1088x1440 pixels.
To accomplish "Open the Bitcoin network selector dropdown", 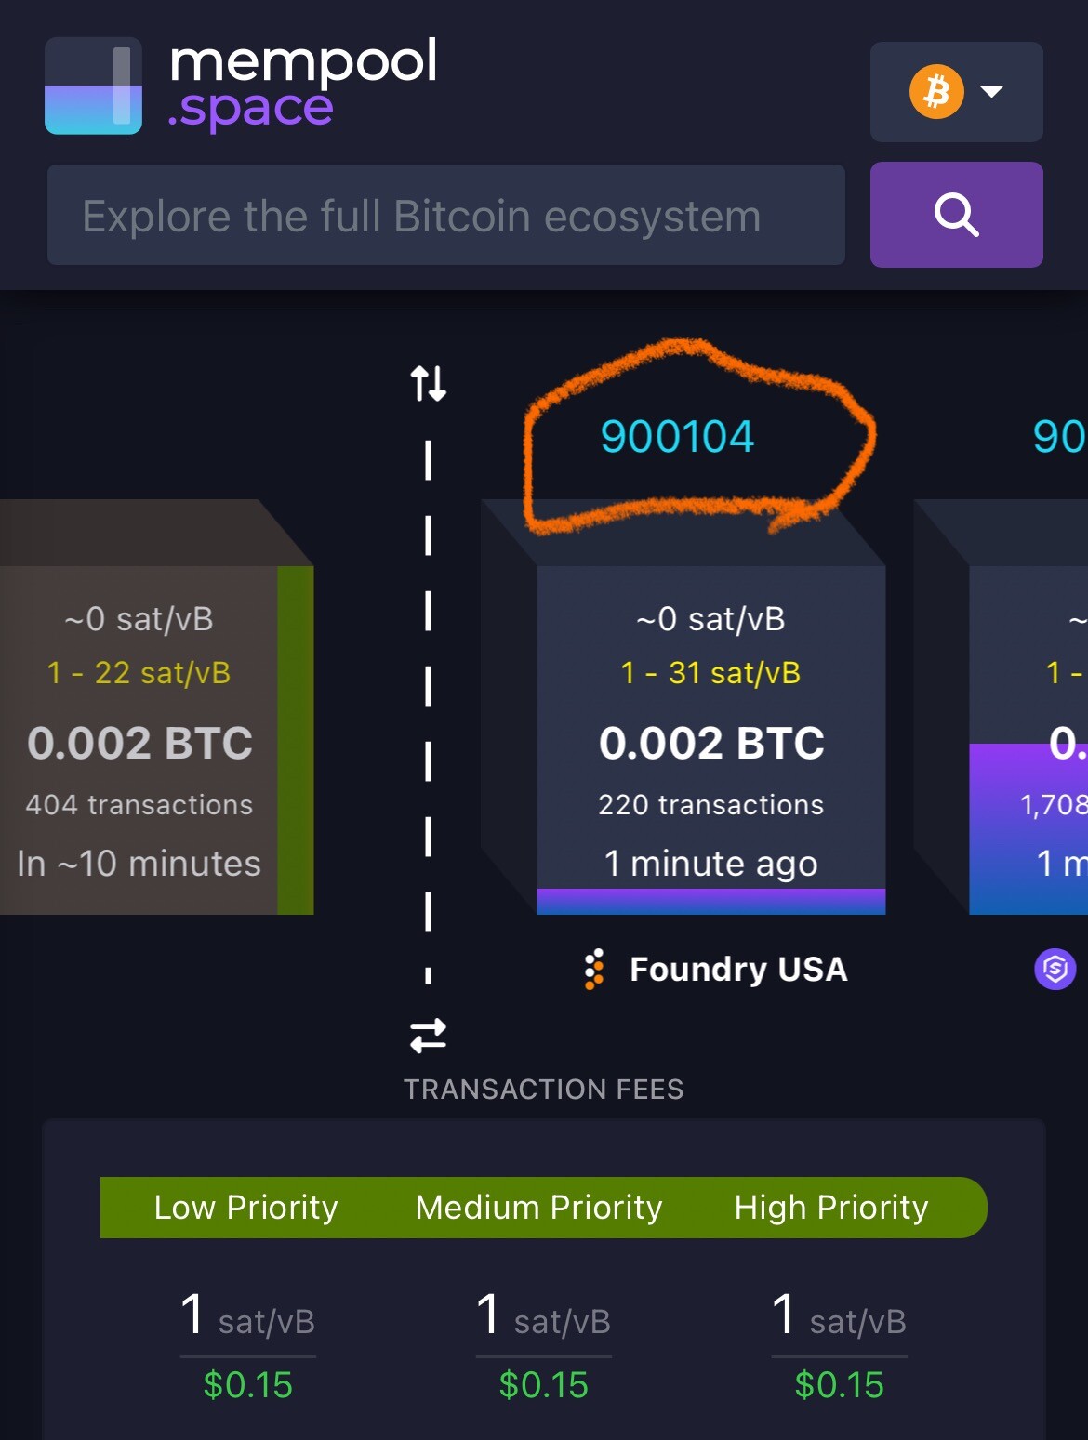I will pyautogui.click(x=956, y=92).
